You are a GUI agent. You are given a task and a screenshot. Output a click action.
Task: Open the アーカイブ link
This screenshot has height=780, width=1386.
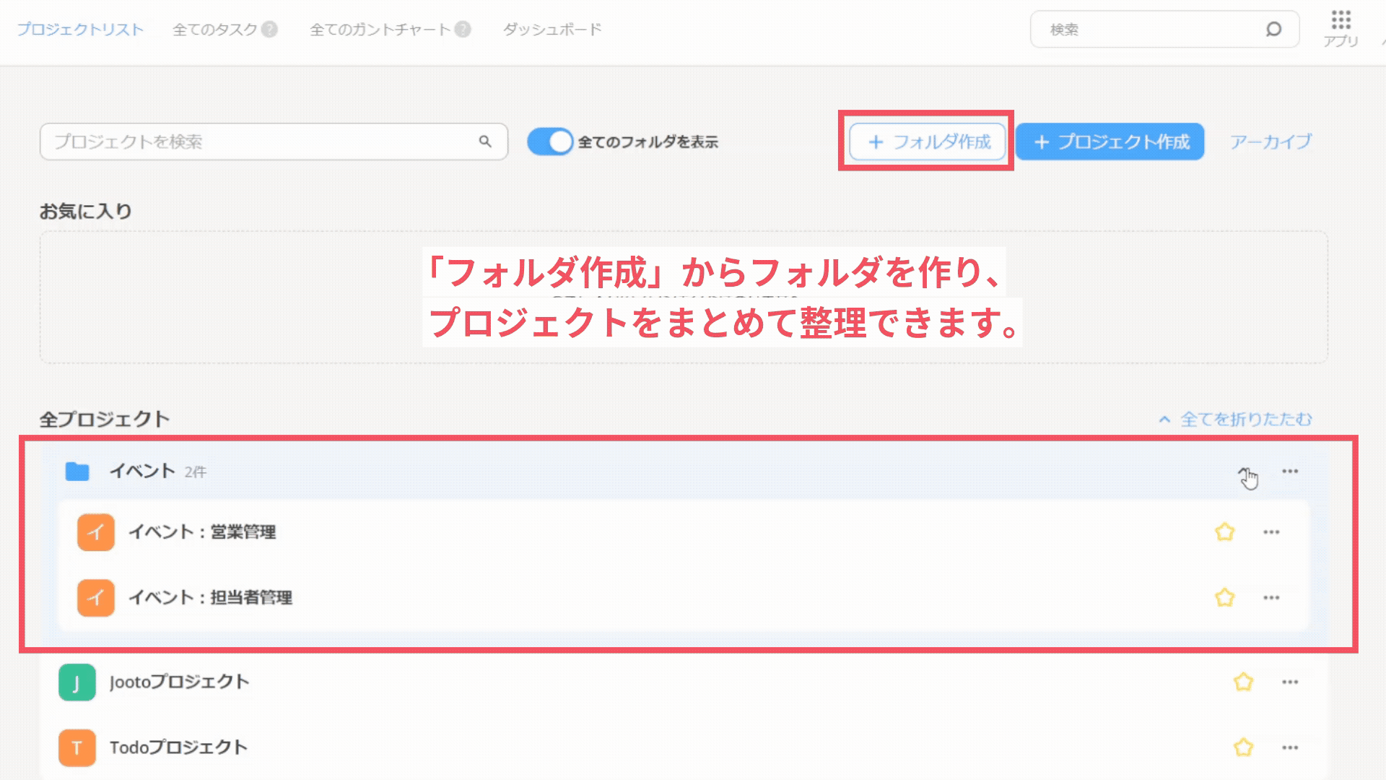(x=1270, y=142)
